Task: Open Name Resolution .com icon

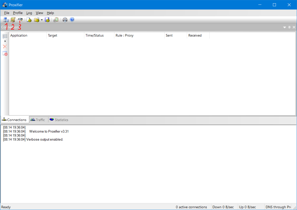Action: (x=20, y=19)
